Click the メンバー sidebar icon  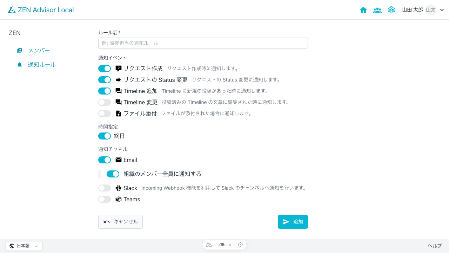click(x=20, y=50)
